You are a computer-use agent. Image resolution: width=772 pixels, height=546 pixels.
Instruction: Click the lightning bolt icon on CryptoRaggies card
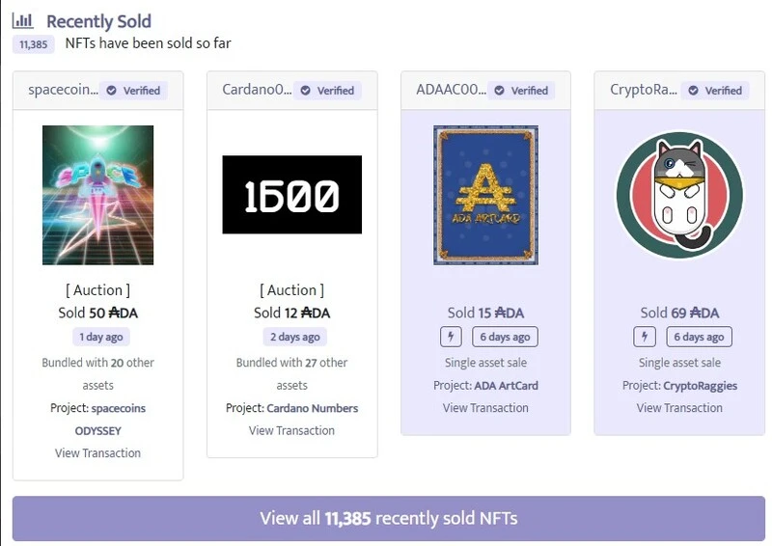click(x=645, y=337)
